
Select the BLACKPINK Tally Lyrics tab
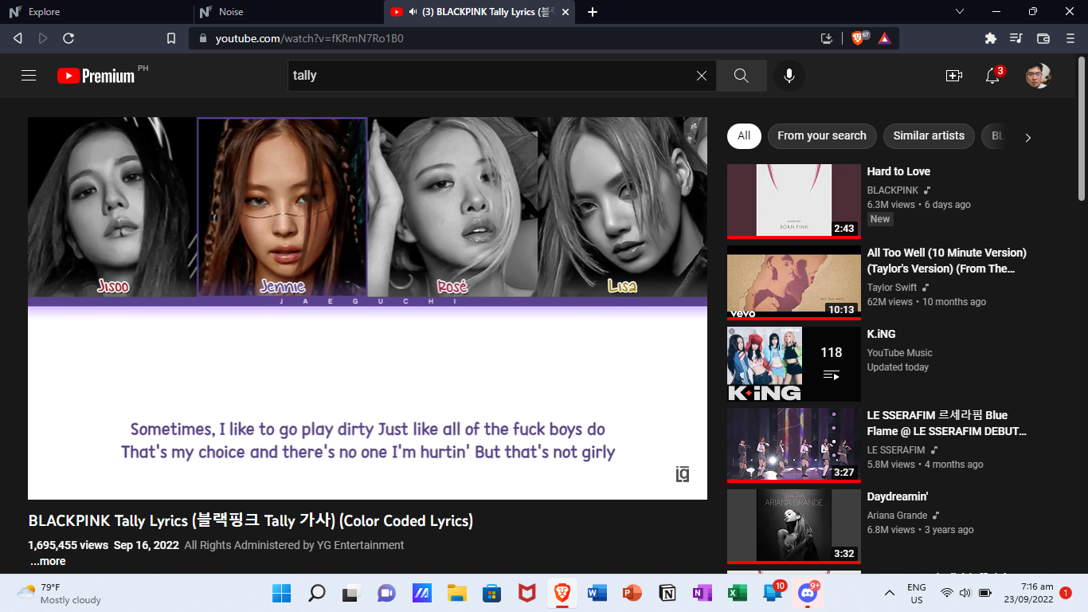coord(479,12)
